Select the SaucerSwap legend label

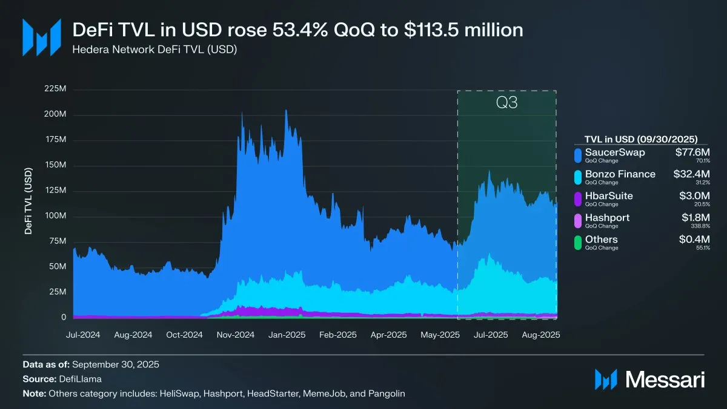tap(615, 152)
